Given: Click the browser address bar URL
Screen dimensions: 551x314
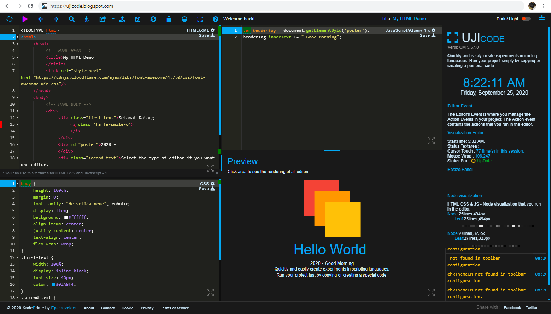Looking at the screenshot, I should coord(82,6).
